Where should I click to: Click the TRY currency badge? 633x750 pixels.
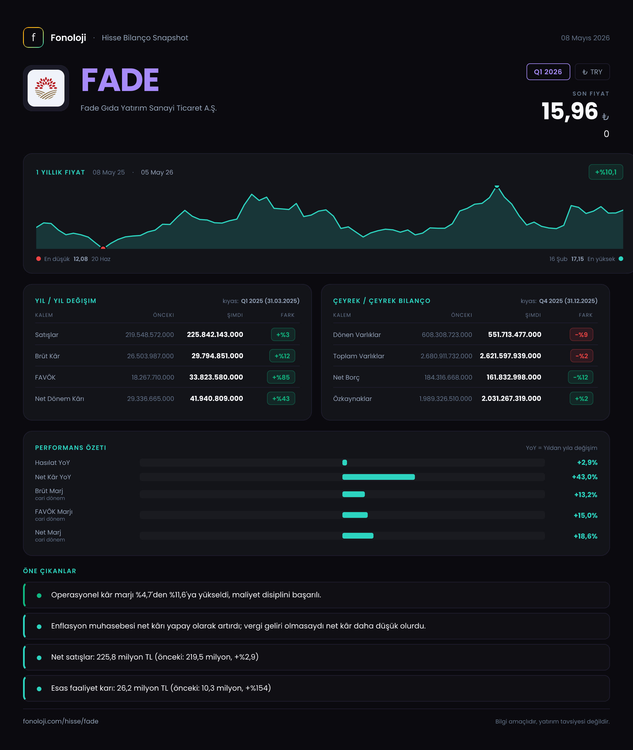pos(592,72)
